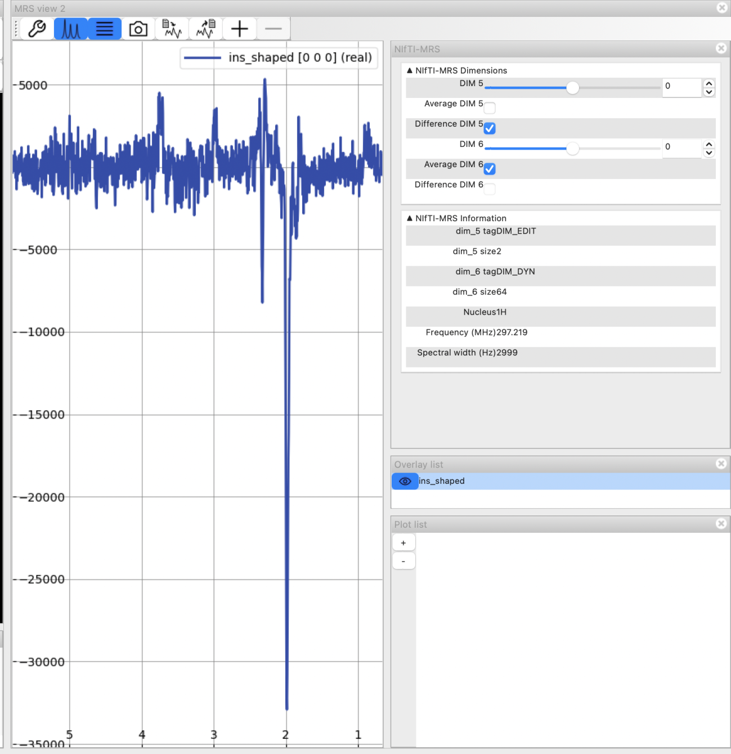731x754 pixels.
Task: Click the DIM 5 value input field
Action: [681, 87]
